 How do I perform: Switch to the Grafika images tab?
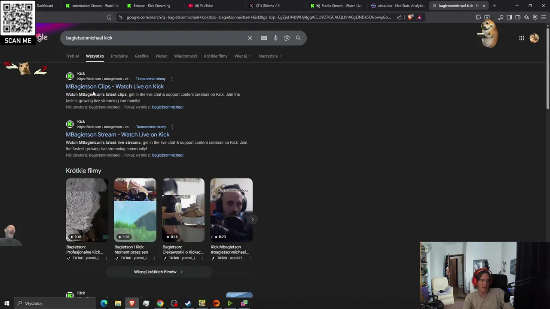pos(141,56)
